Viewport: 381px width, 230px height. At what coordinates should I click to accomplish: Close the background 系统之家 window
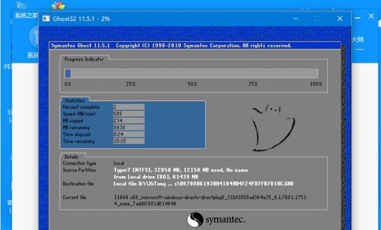coord(371,16)
